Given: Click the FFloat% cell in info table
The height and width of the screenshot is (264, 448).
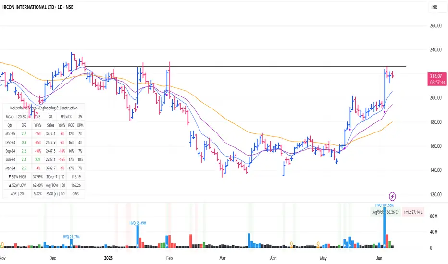Looking at the screenshot, I should (66, 117).
